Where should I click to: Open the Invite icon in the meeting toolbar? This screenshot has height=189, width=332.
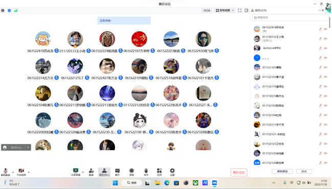[91, 172]
